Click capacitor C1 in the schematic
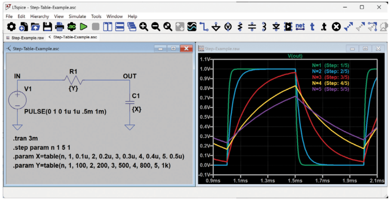Image resolution: width=390 pixels, height=201 pixels. click(130, 102)
